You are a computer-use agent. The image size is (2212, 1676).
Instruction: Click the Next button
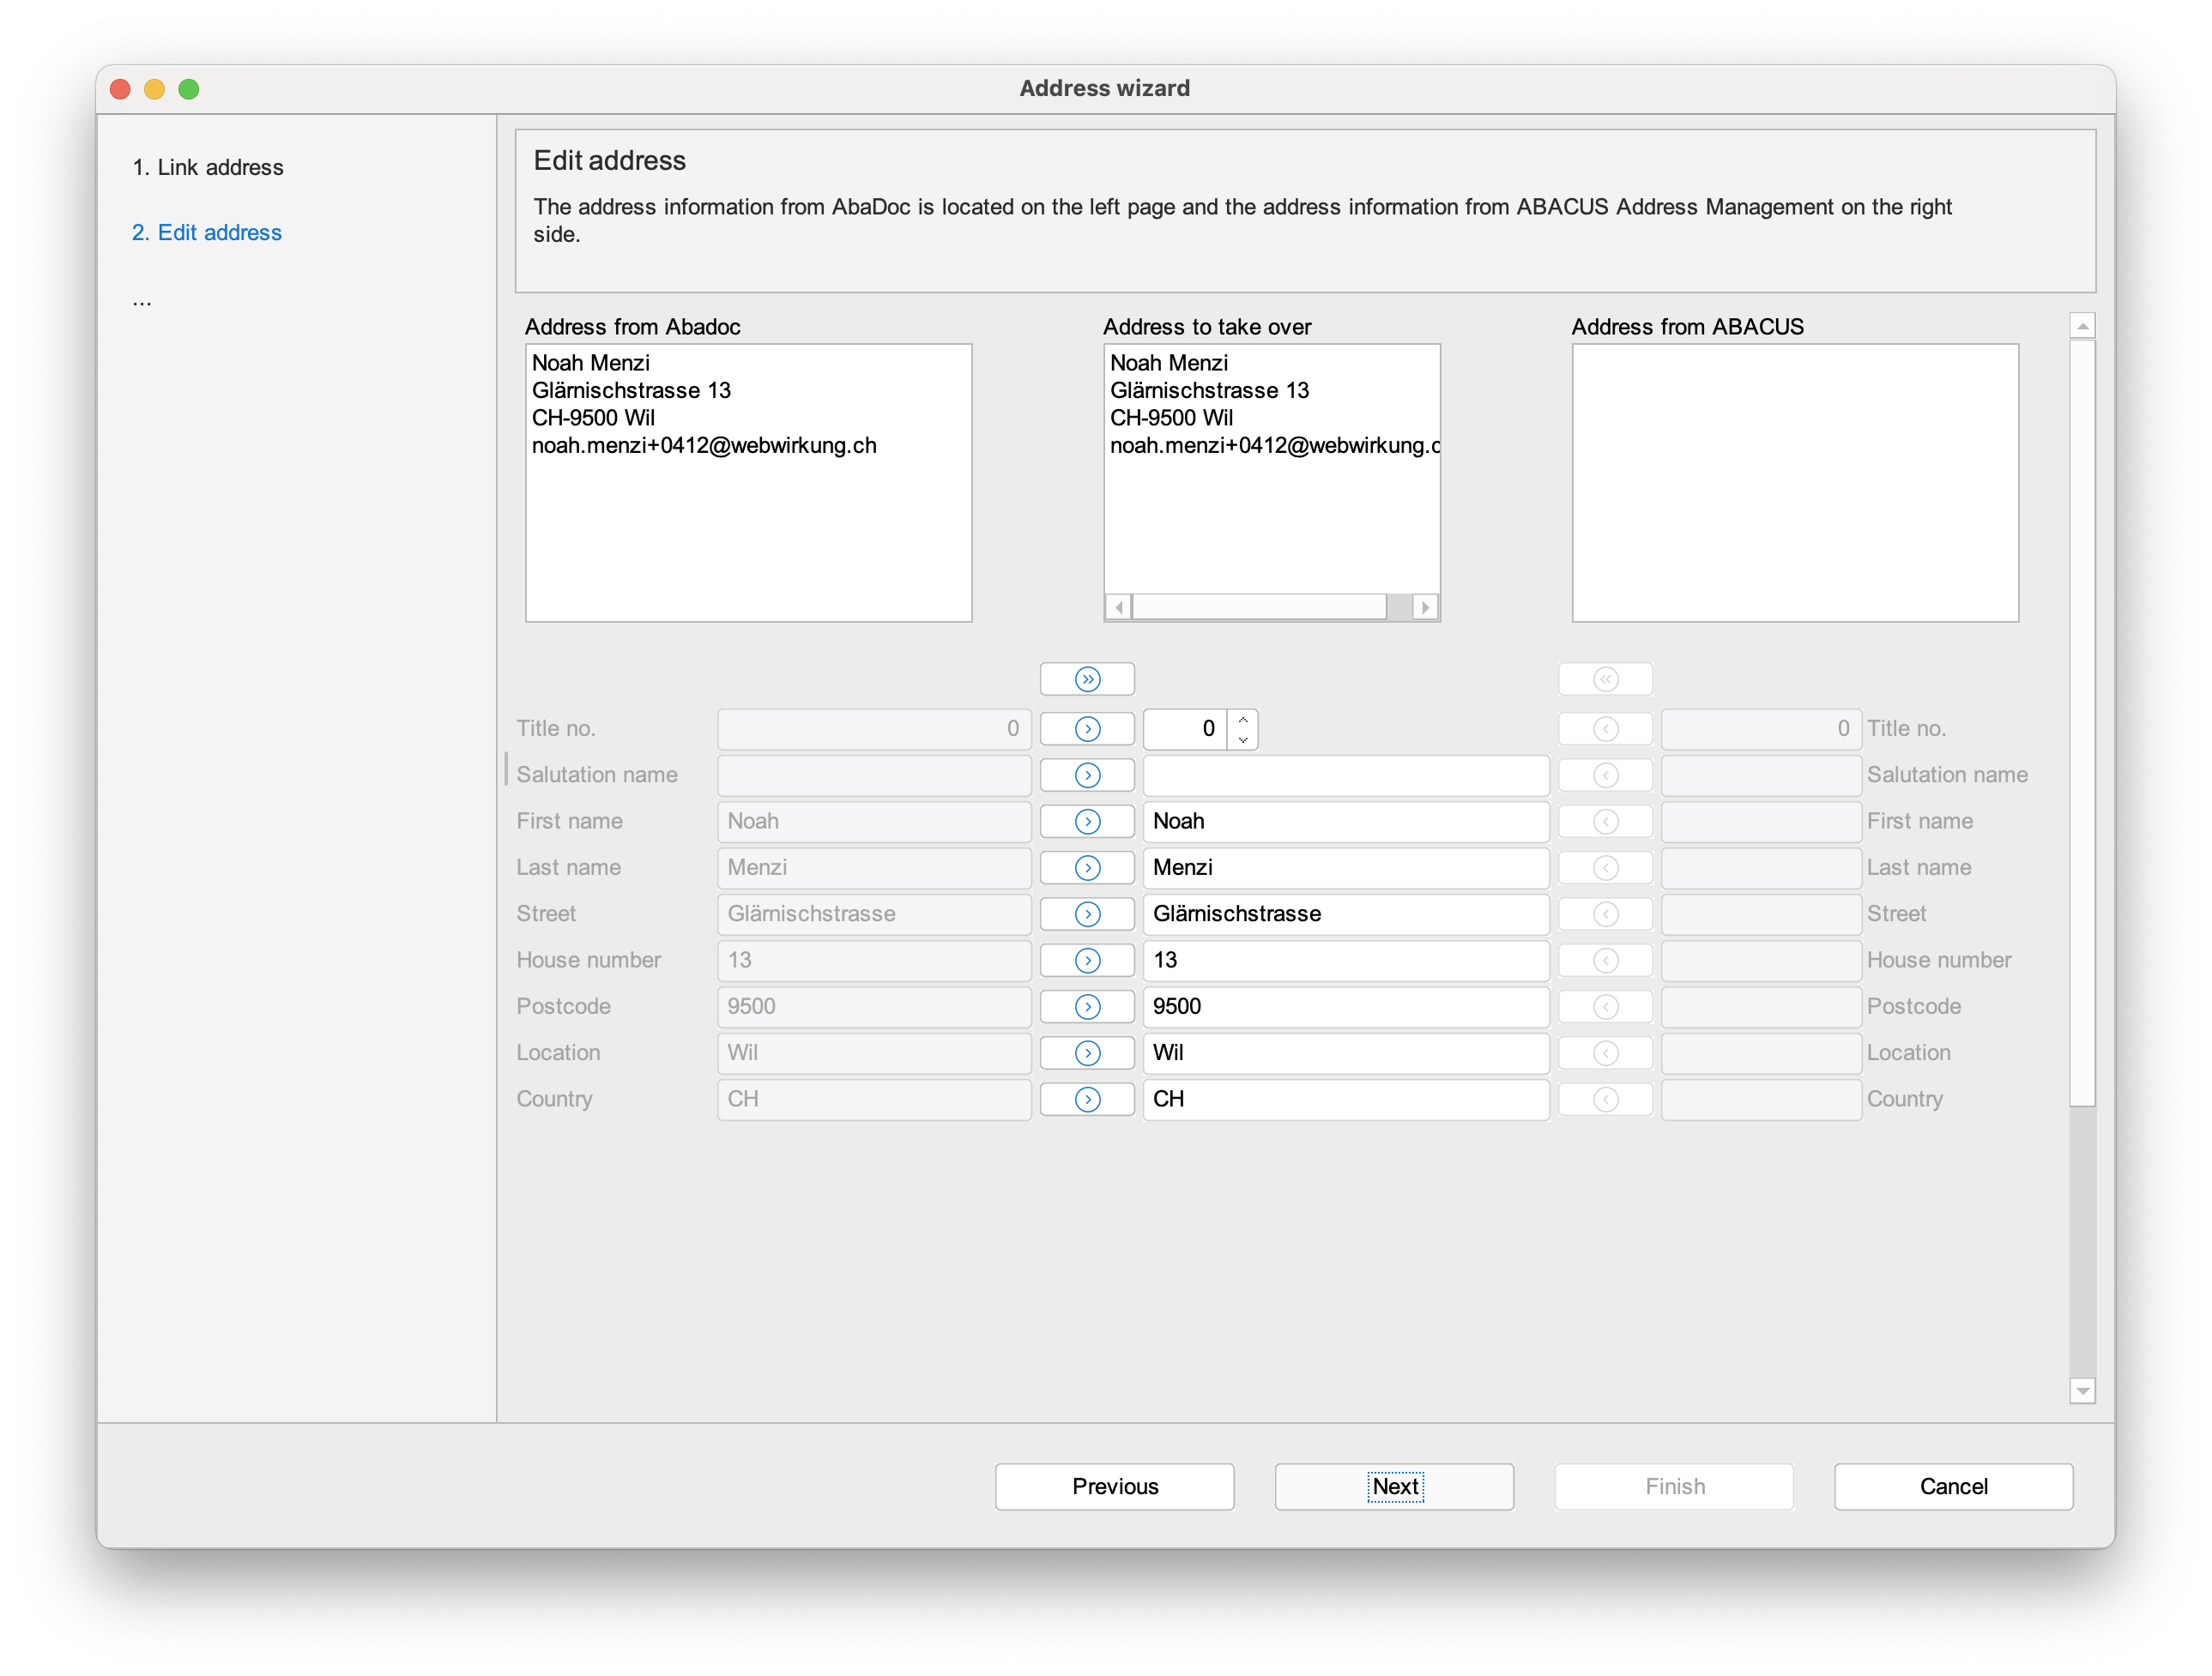click(1394, 1486)
